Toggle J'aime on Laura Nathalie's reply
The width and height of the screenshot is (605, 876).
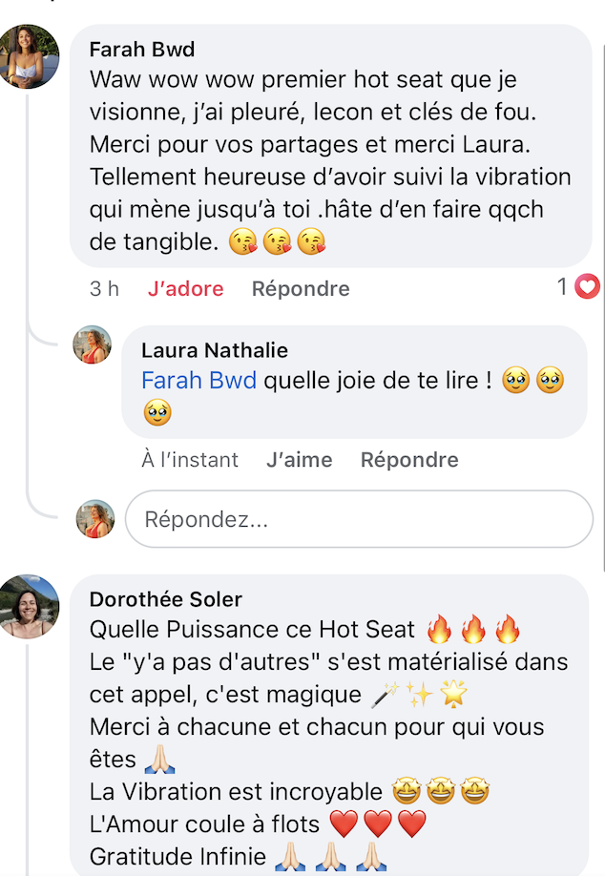[300, 460]
